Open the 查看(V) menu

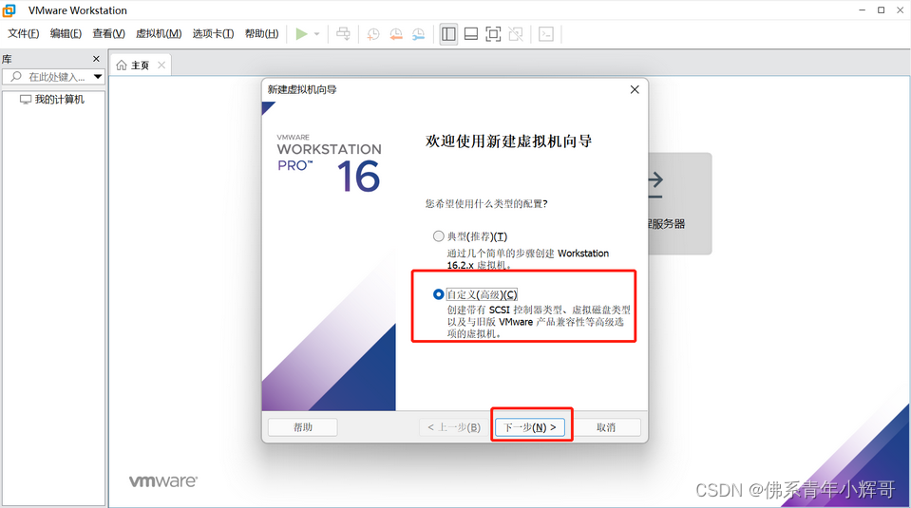[108, 33]
